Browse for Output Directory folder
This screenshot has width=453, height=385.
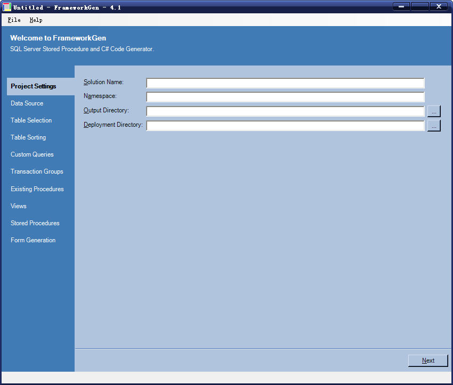click(x=434, y=111)
